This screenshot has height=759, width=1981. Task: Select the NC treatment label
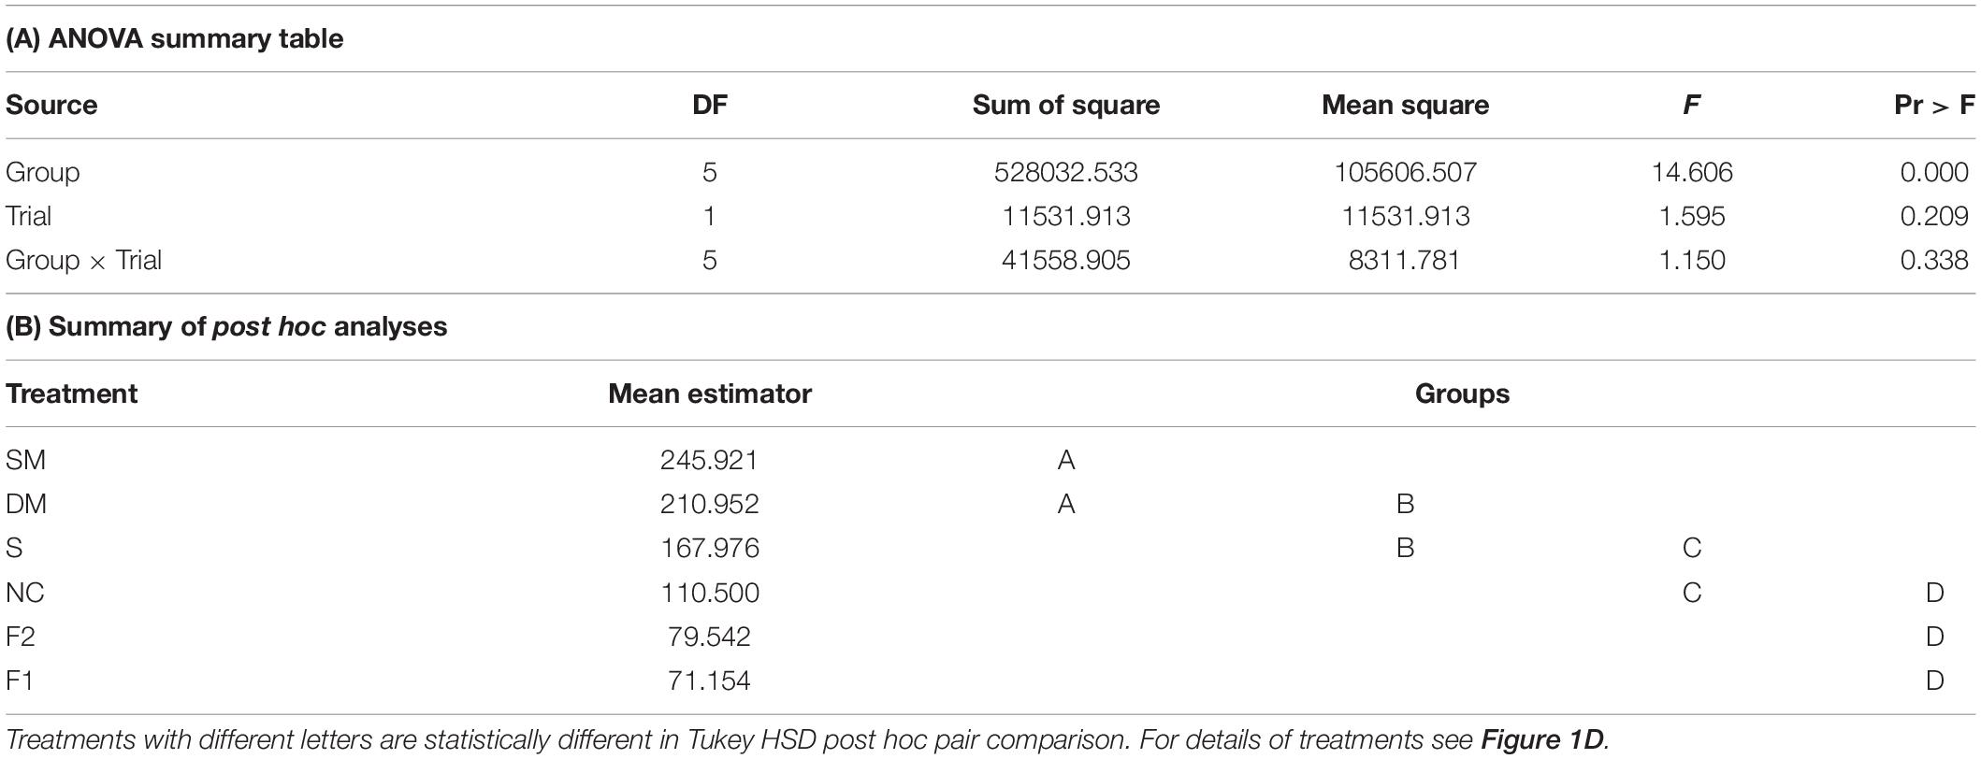(25, 593)
